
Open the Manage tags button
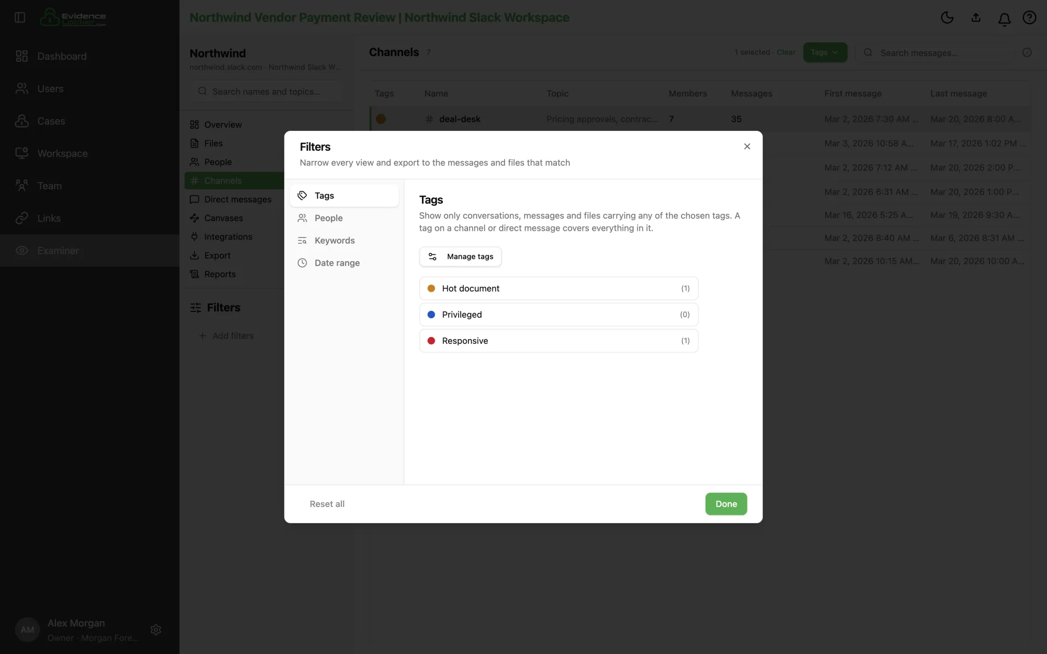(x=460, y=256)
